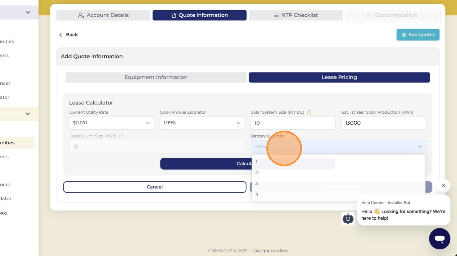The width and height of the screenshot is (457, 256).
Task: Dismiss the Help Center message popup
Action: point(443,186)
